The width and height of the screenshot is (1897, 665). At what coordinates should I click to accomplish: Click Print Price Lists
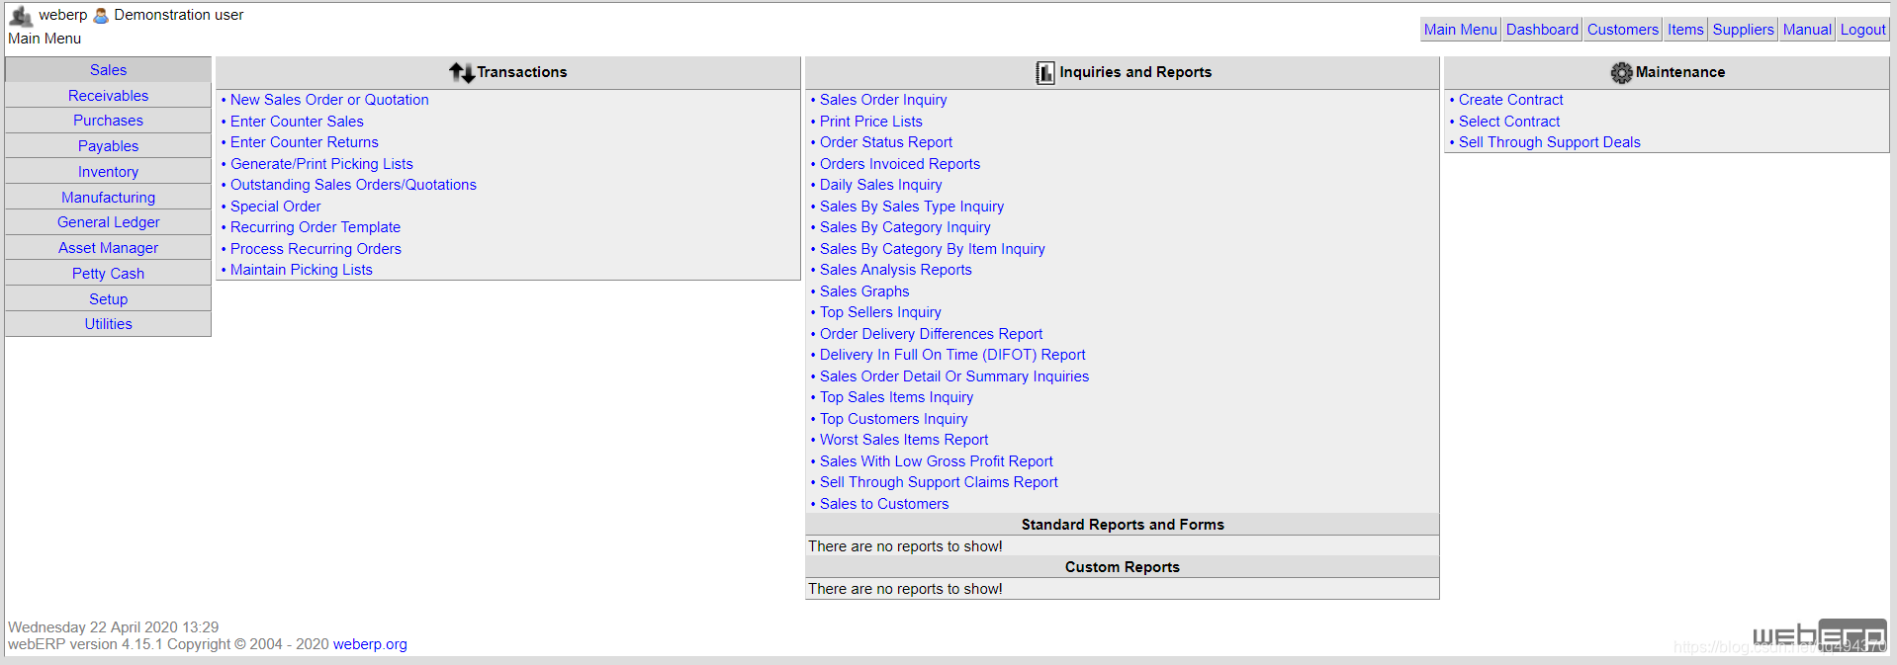(870, 122)
